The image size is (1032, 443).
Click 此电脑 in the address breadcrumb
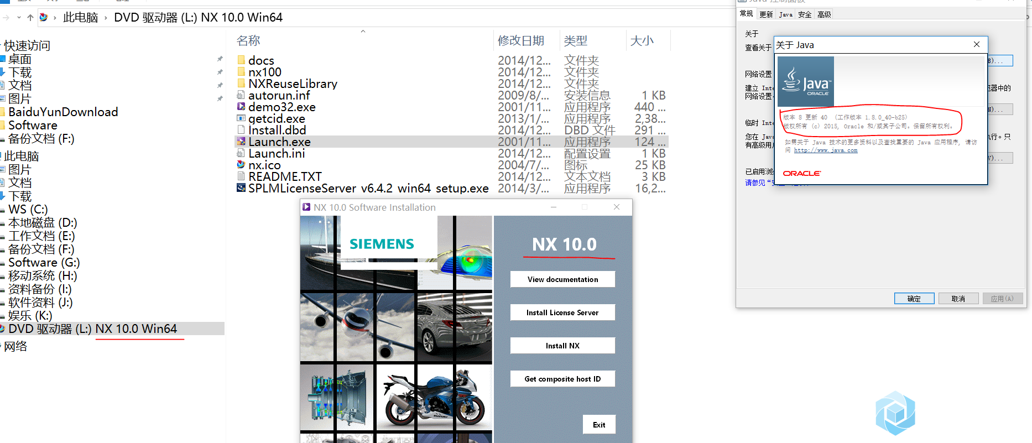80,18
